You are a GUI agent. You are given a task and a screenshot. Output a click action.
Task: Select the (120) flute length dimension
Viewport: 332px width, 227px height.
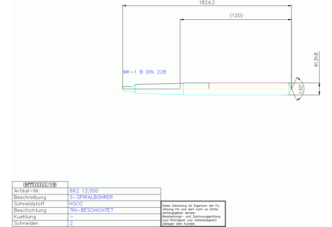click(236, 16)
